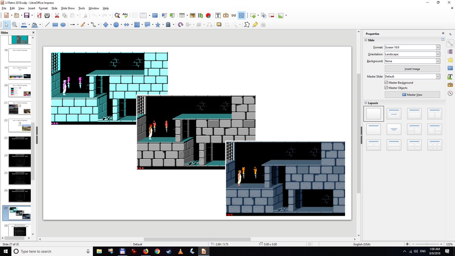Expand the Lines and Arrows dropdown arrow
This screenshot has width=455, height=256.
tap(78, 25)
